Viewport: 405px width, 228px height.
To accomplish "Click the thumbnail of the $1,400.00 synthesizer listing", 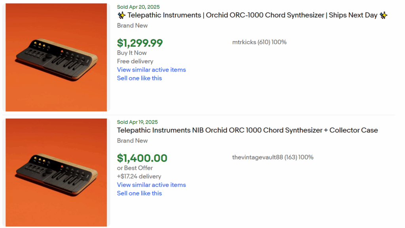I will (x=56, y=172).
